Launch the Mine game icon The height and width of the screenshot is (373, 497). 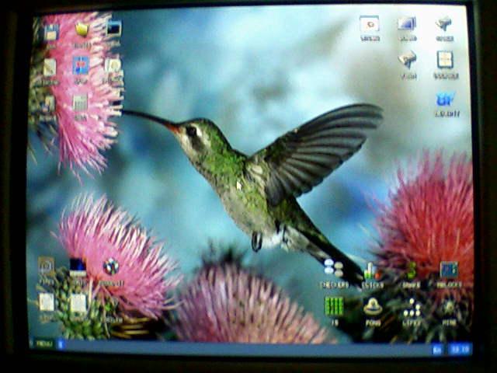click(449, 307)
